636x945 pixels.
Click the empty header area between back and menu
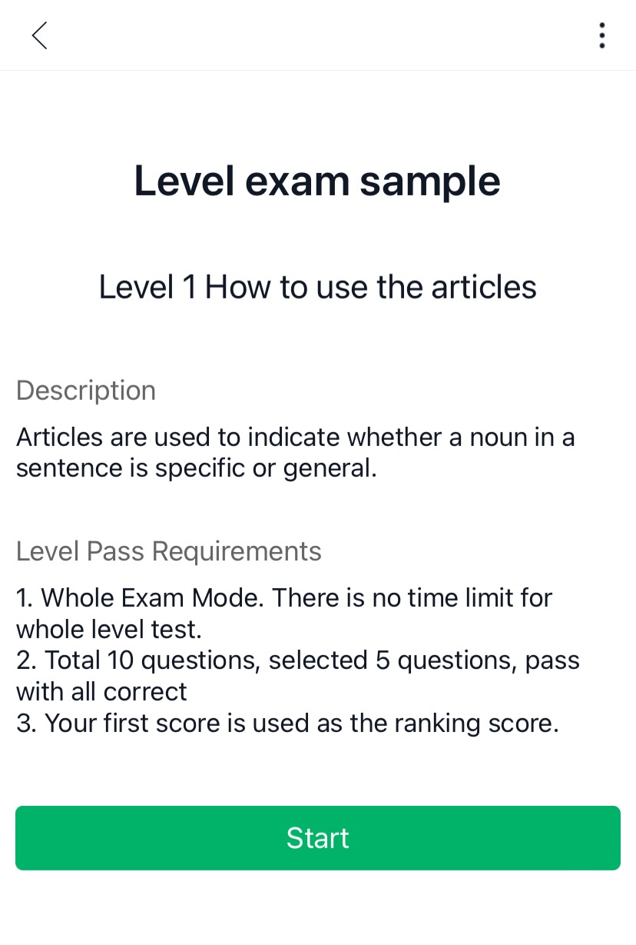[317, 35]
